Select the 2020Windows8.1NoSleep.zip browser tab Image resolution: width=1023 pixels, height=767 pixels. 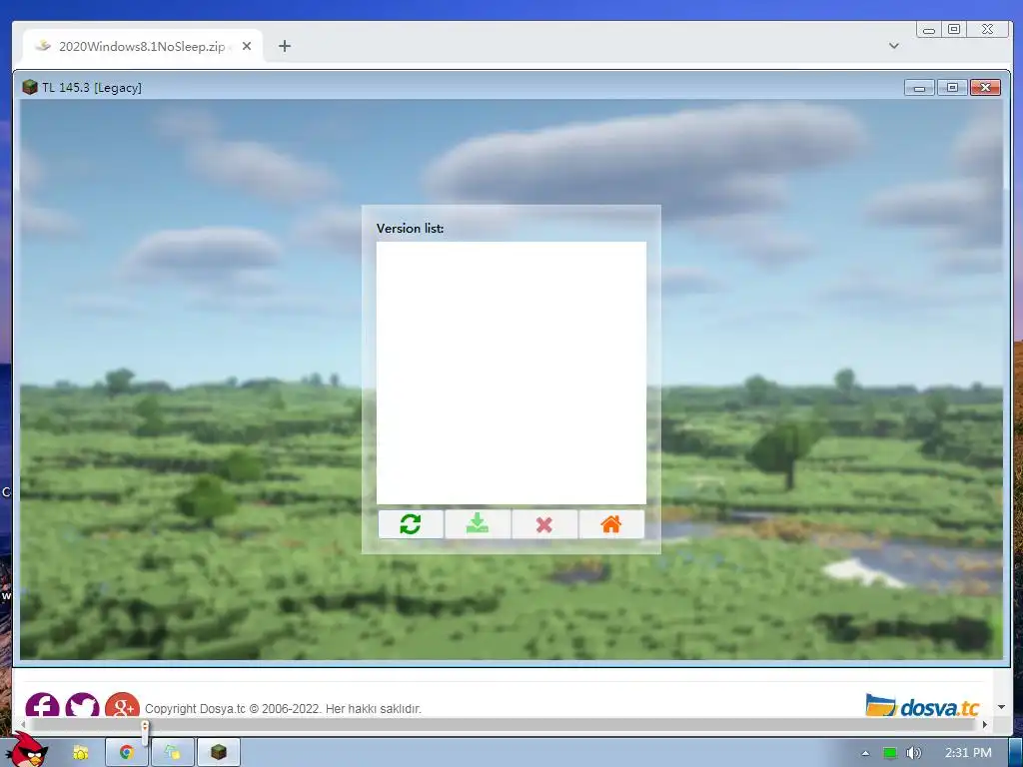(x=142, y=46)
